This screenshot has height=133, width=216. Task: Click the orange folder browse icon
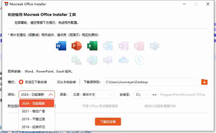point(204,82)
